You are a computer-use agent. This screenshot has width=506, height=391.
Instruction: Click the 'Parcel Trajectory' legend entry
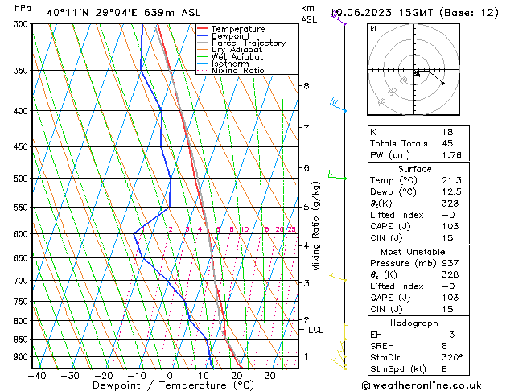(249, 43)
